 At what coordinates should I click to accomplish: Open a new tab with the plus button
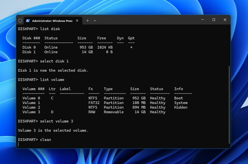click(x=87, y=21)
